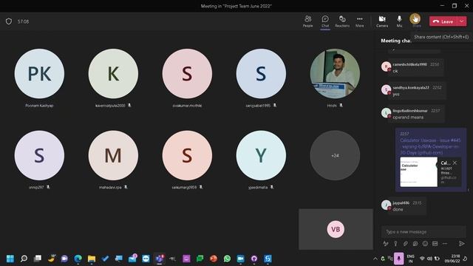Image resolution: width=473 pixels, height=266 pixels.
Task: Show the +24 additional participants
Action: 335,155
